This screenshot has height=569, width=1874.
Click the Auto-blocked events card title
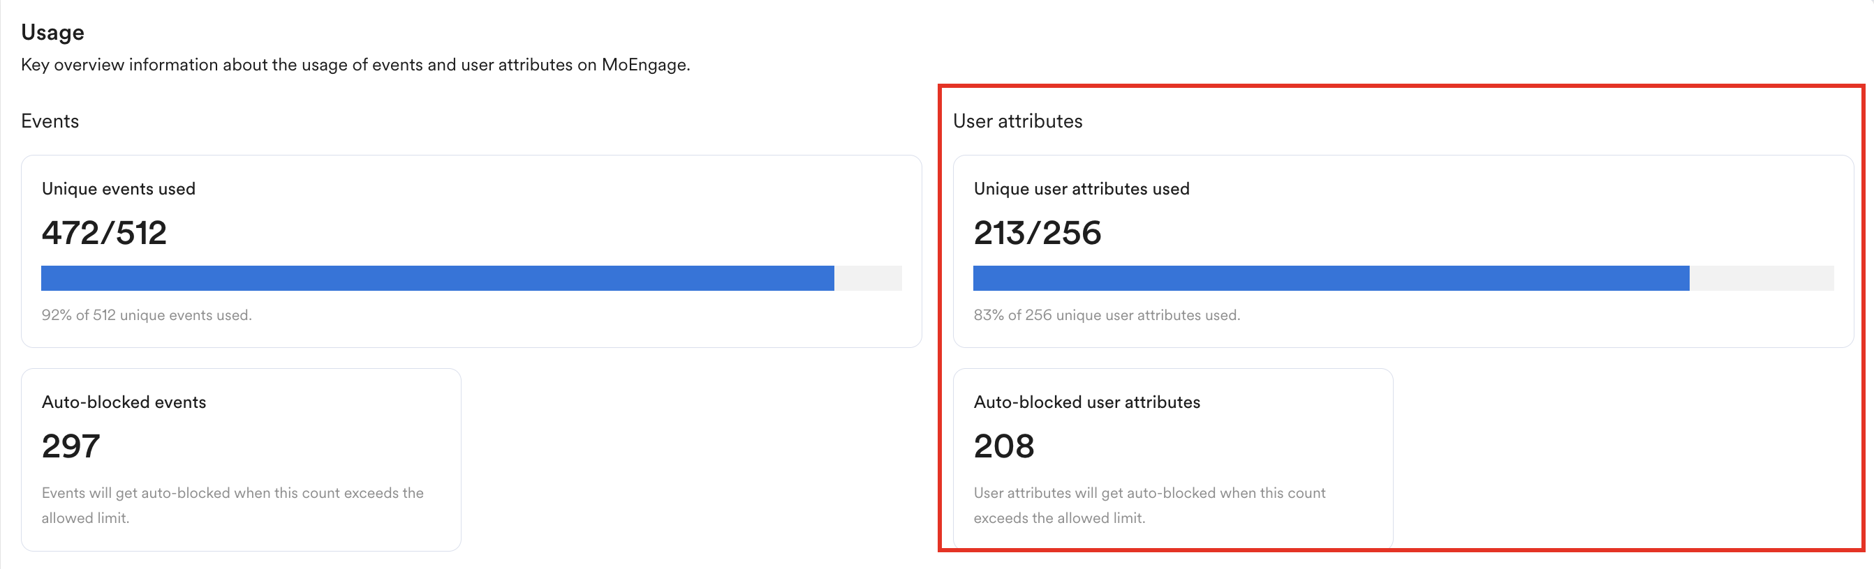(124, 402)
